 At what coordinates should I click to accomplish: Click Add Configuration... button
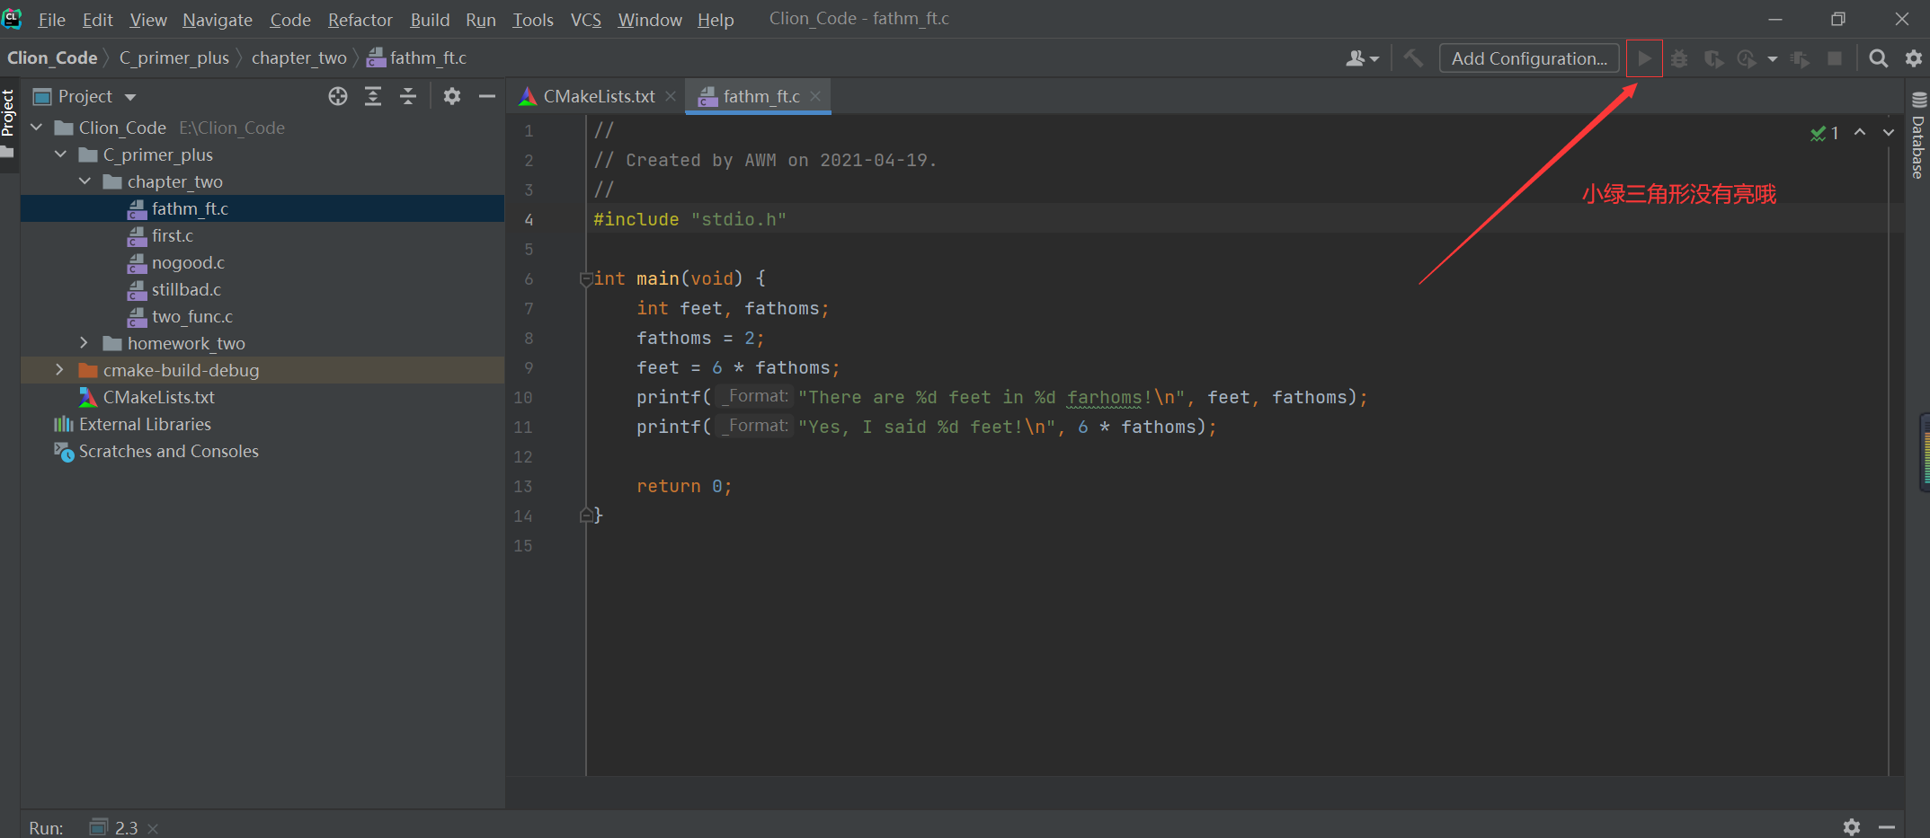pyautogui.click(x=1529, y=58)
